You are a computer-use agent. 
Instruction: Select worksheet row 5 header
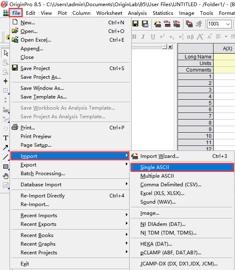tap(195, 103)
